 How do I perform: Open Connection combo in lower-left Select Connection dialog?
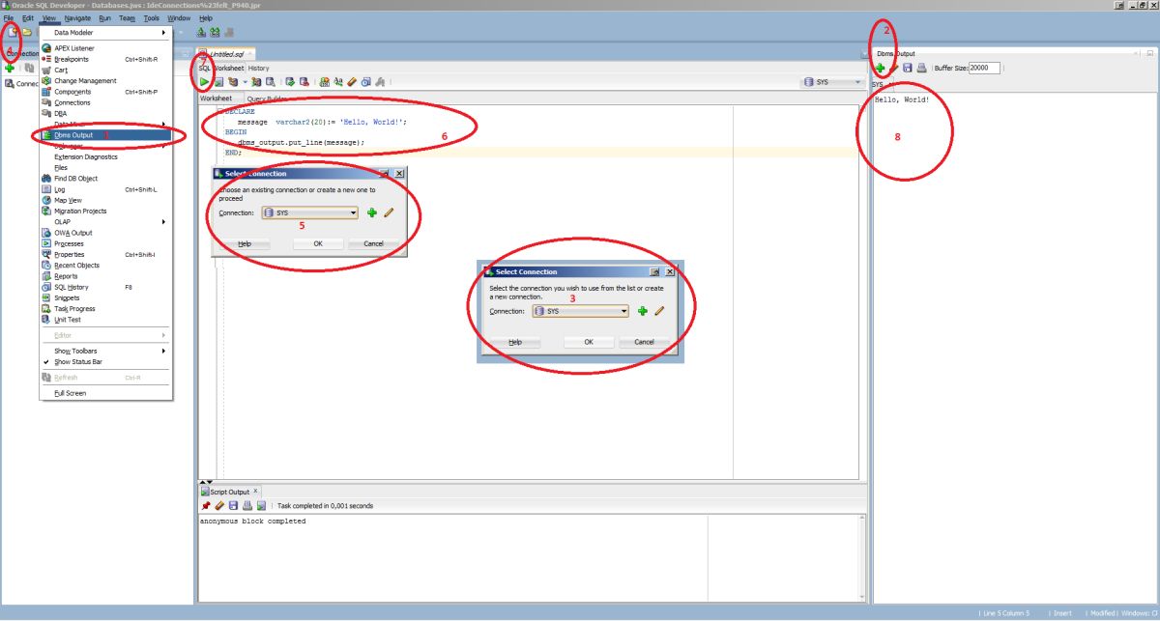(x=310, y=212)
